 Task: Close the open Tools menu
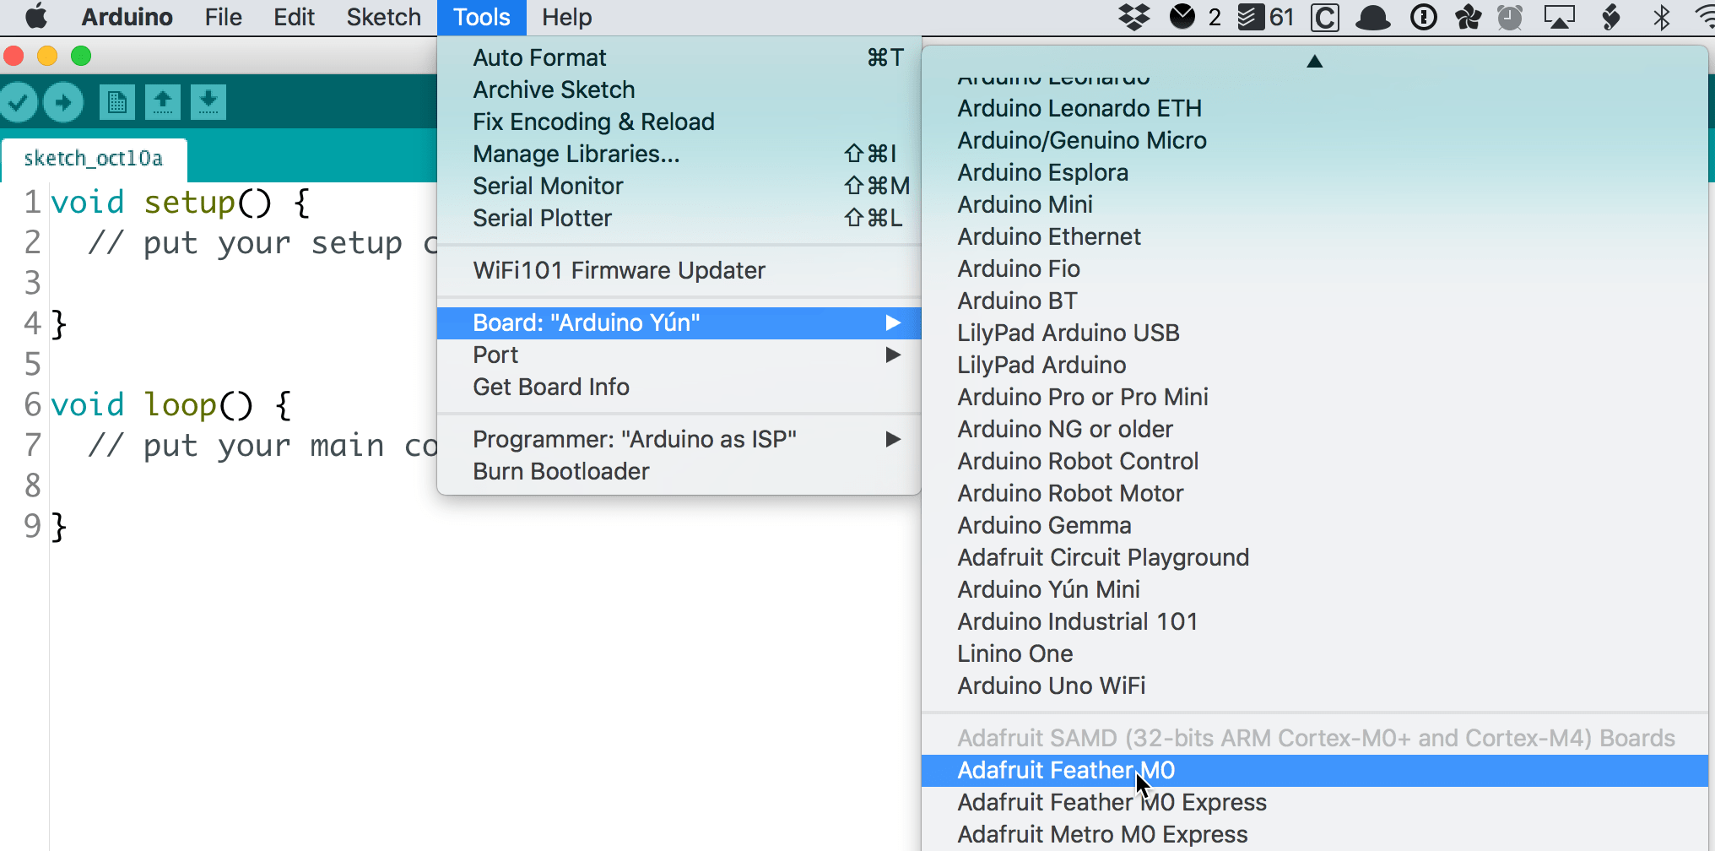pyautogui.click(x=482, y=17)
